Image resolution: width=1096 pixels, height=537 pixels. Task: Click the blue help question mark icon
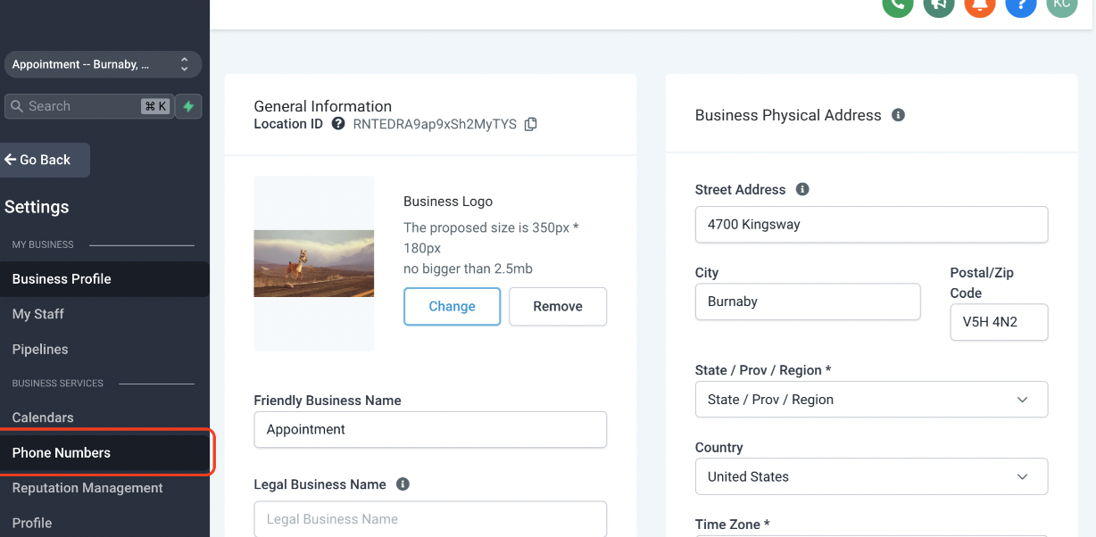click(x=1020, y=4)
